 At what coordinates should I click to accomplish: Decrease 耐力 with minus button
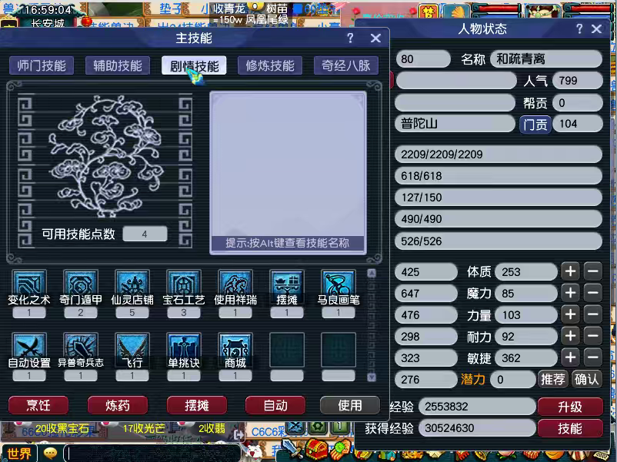pyautogui.click(x=593, y=336)
